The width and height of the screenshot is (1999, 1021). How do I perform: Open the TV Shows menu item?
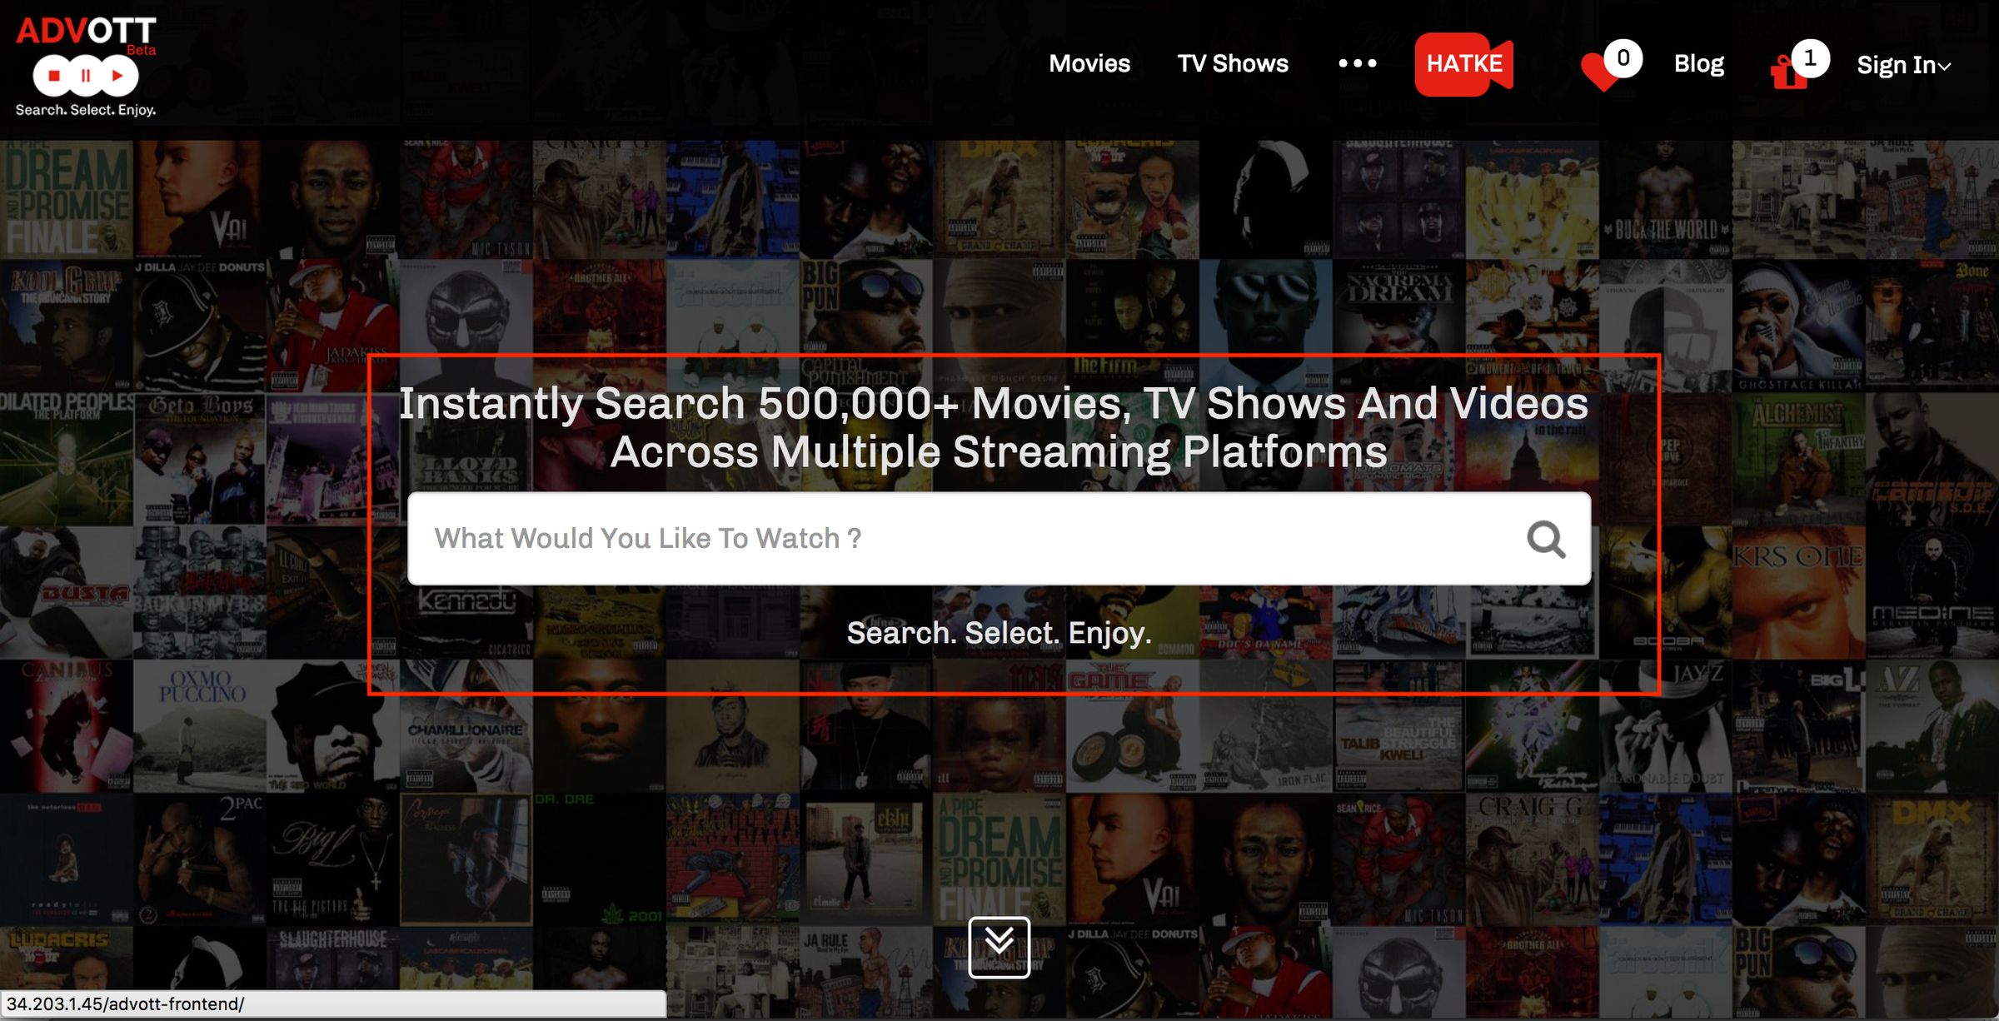[1233, 64]
